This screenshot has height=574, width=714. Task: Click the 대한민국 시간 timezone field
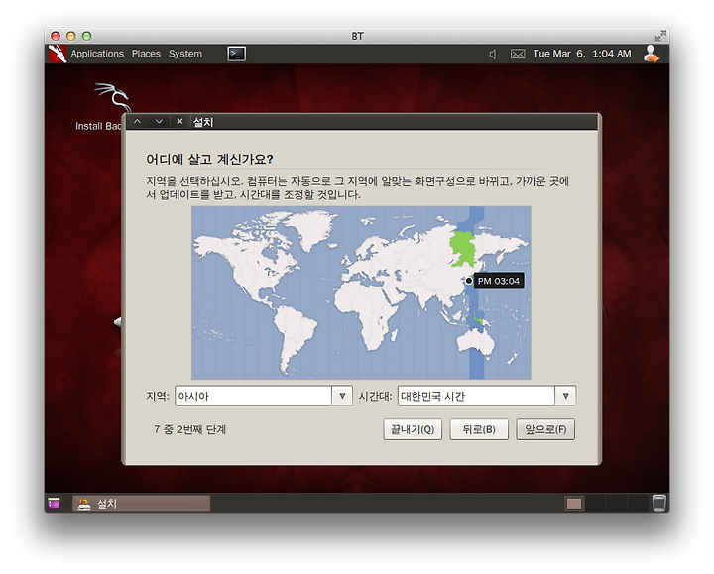tap(476, 396)
